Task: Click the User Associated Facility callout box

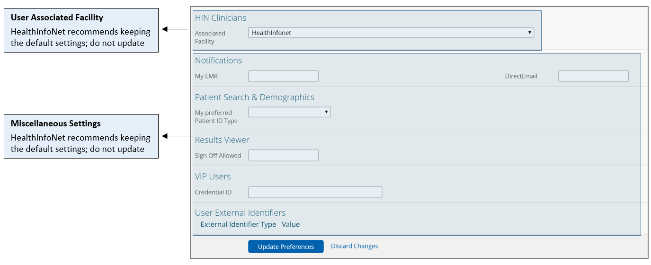Action: (81, 30)
